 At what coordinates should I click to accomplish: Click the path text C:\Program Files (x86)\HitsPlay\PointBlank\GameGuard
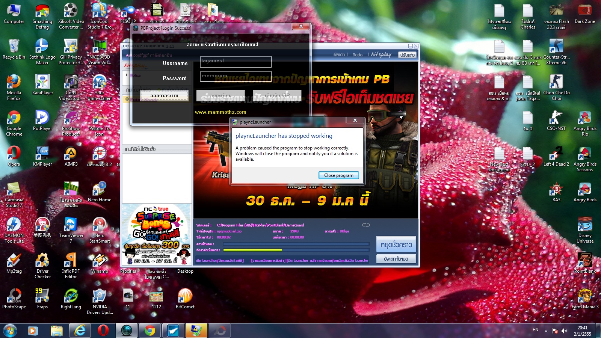tap(260, 225)
